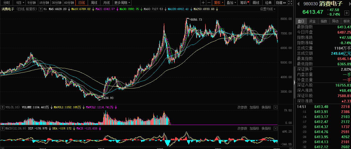The height and width of the screenshot is (149, 351).
Task: Close the VOL indicator panel
Action: coord(275,107)
